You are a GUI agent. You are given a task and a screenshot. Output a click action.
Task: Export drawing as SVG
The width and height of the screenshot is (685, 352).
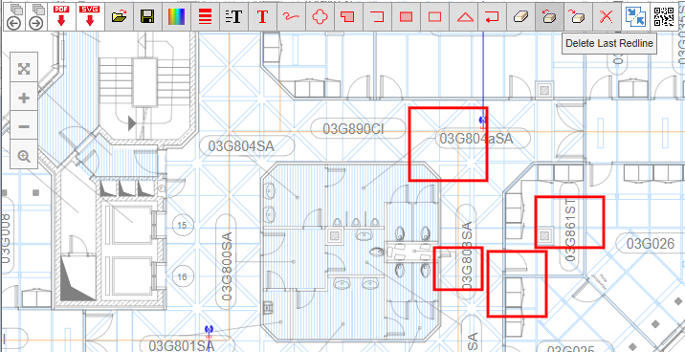[x=91, y=16]
